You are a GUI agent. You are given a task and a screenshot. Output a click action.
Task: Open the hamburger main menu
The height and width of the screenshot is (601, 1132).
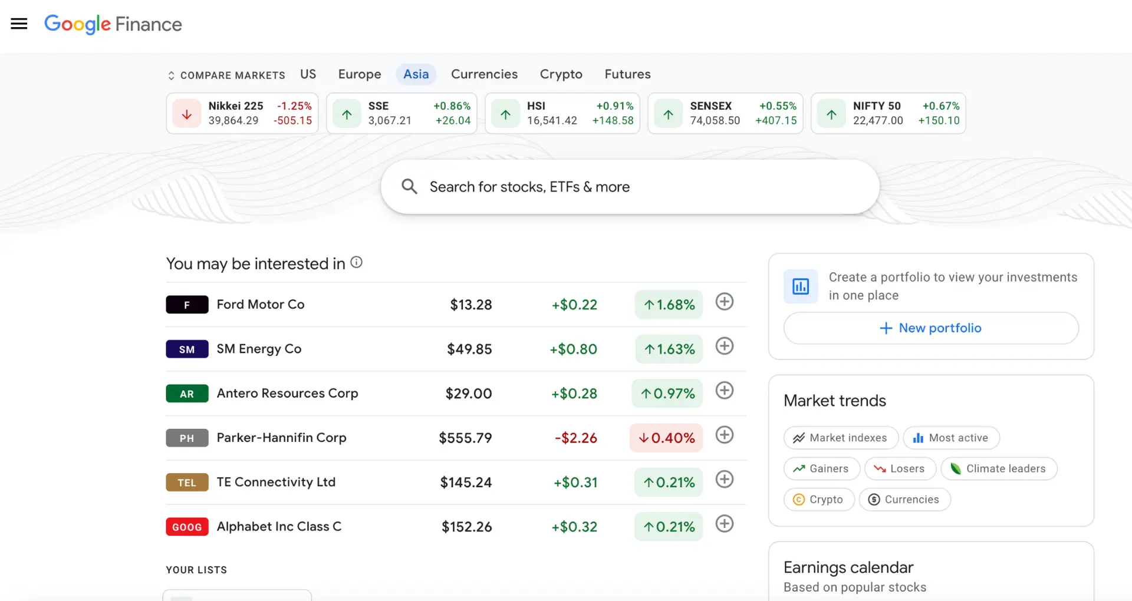pos(19,24)
